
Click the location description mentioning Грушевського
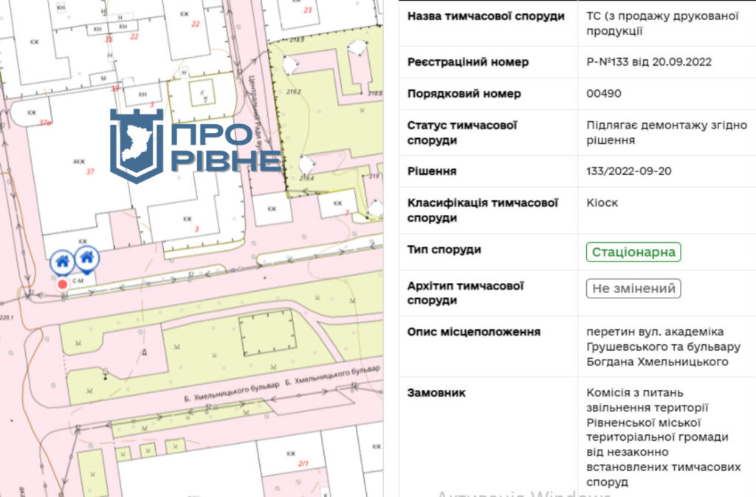(663, 346)
